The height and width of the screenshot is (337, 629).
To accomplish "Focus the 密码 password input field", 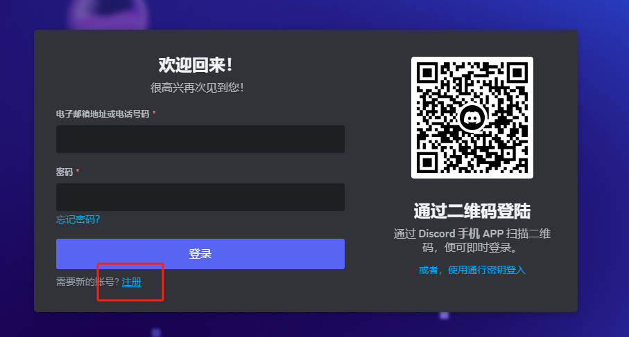I will [x=200, y=197].
